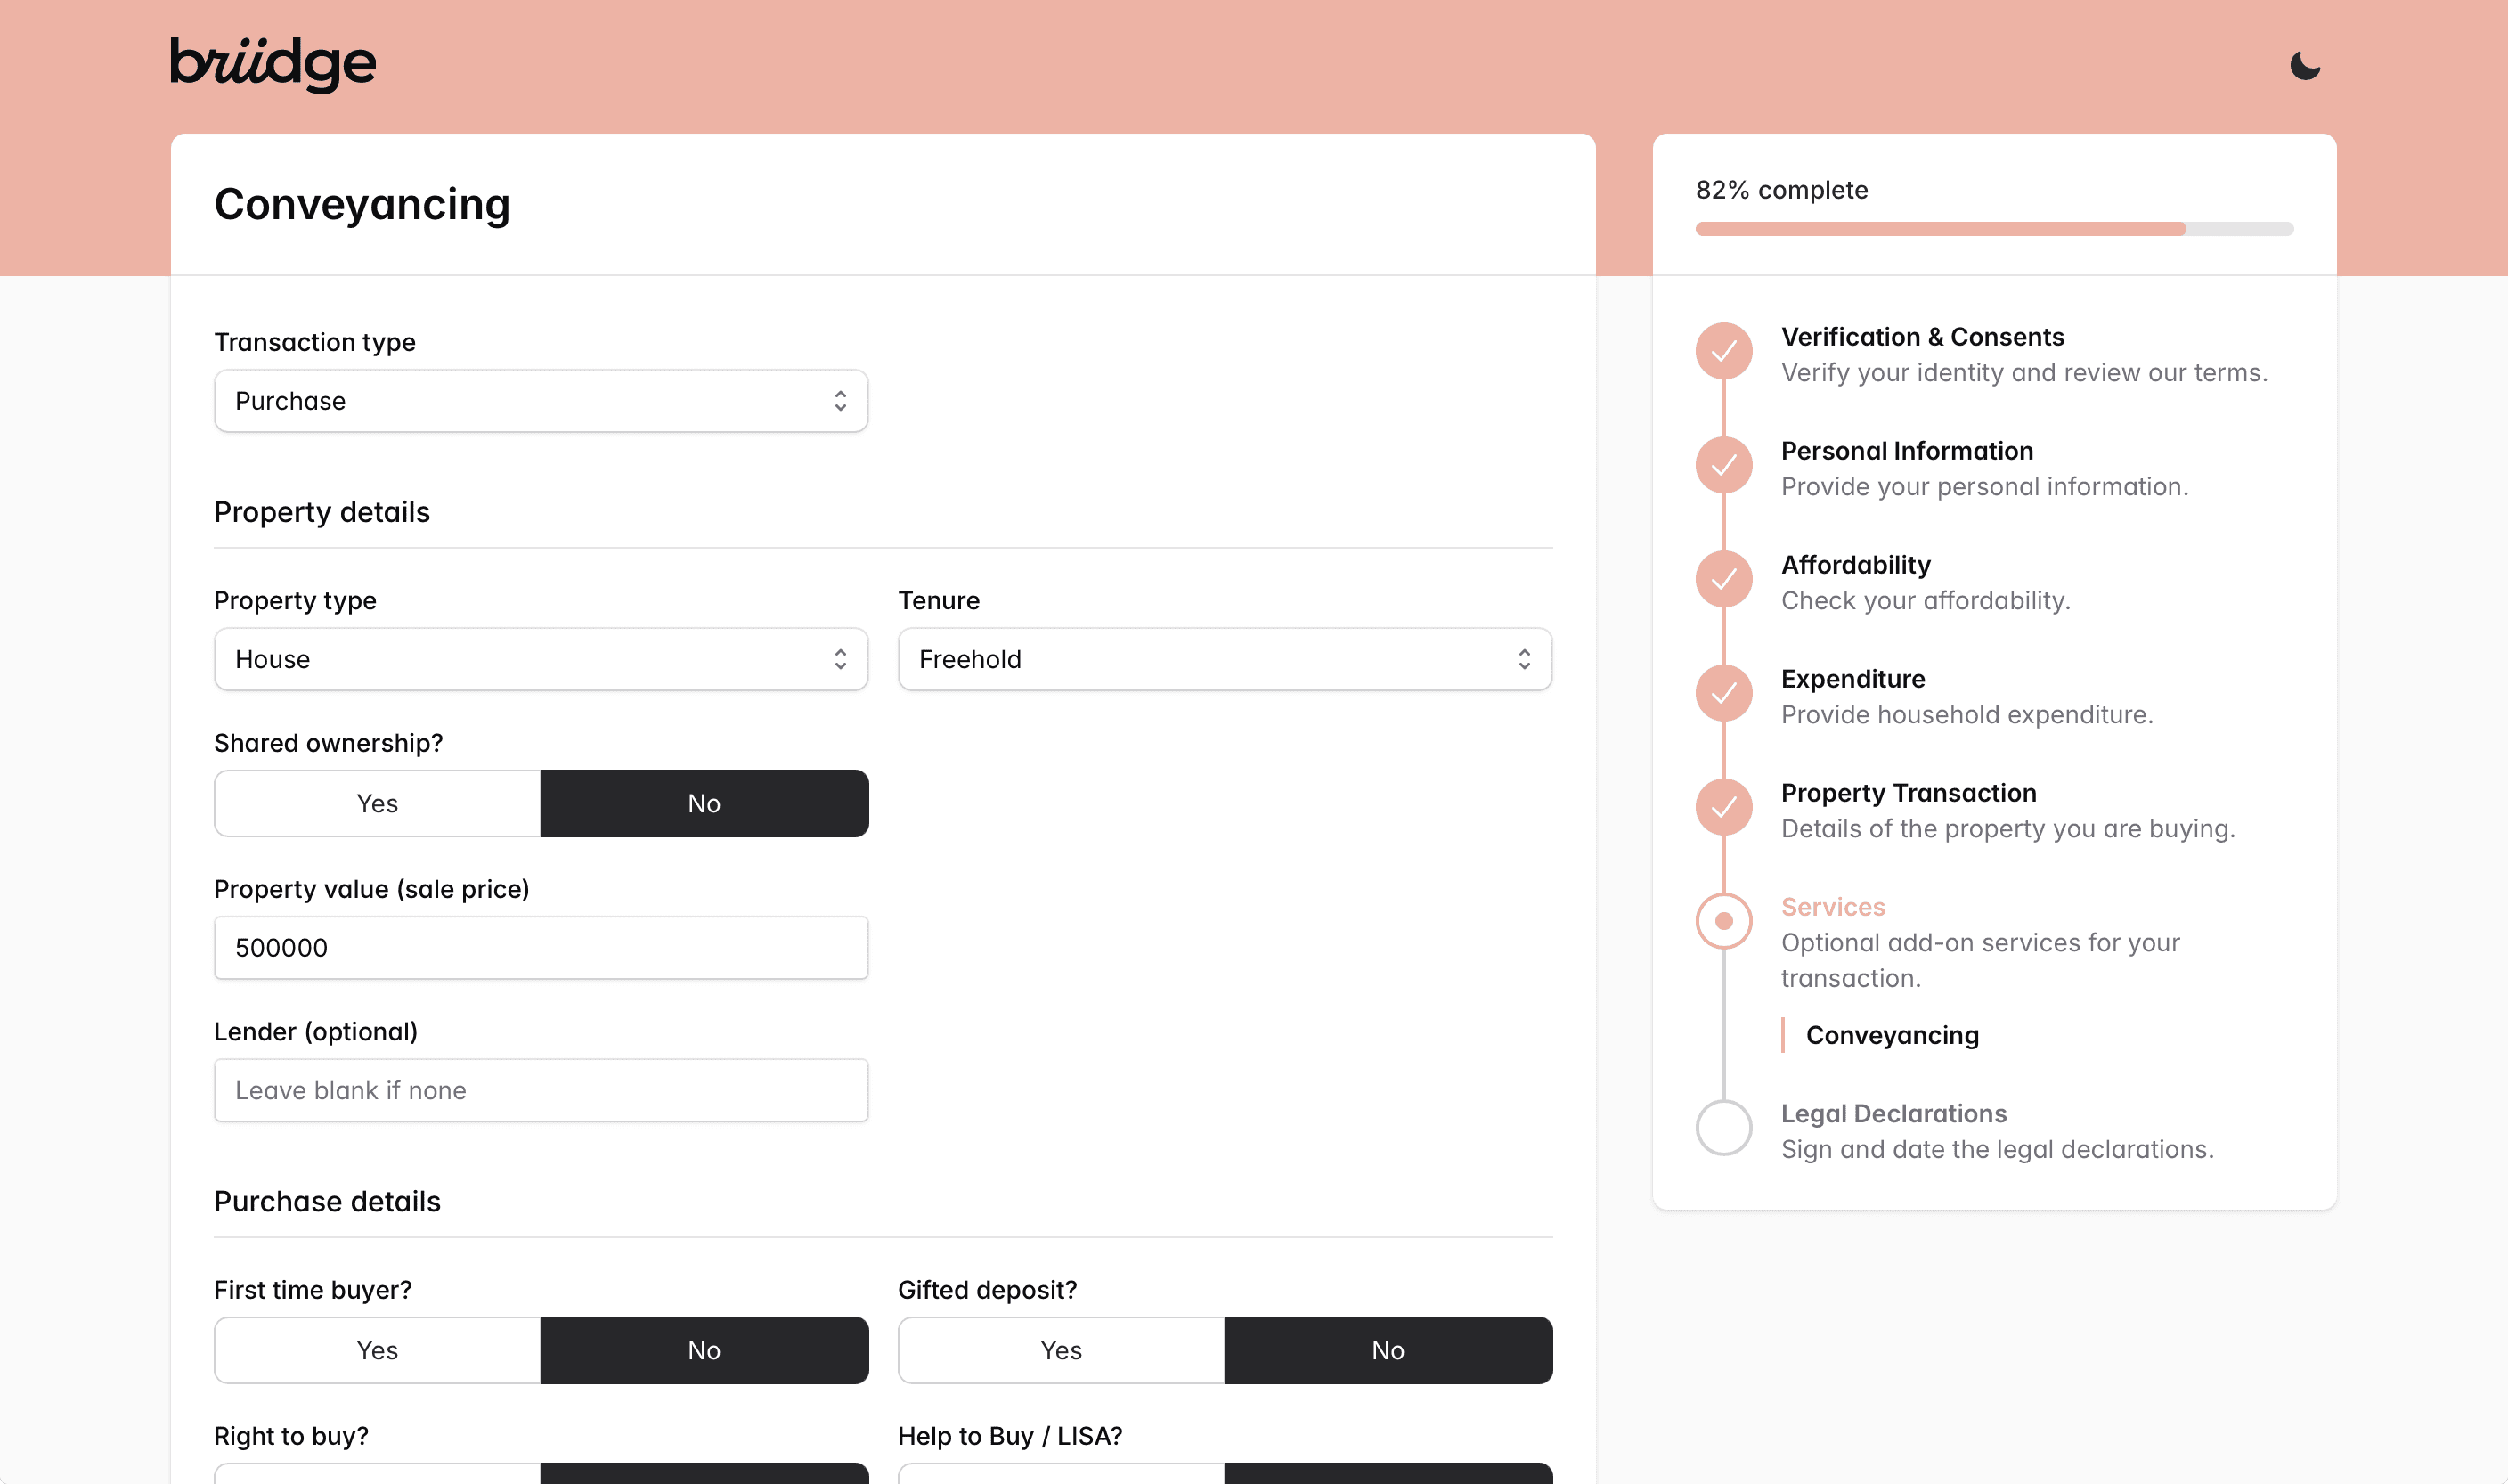Click the Property details section heading
Viewport: 2508px width, 1484px height.
coord(322,512)
